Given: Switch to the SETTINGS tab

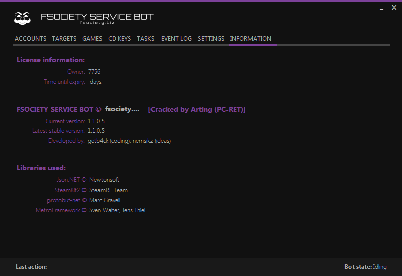Looking at the screenshot, I should (211, 39).
